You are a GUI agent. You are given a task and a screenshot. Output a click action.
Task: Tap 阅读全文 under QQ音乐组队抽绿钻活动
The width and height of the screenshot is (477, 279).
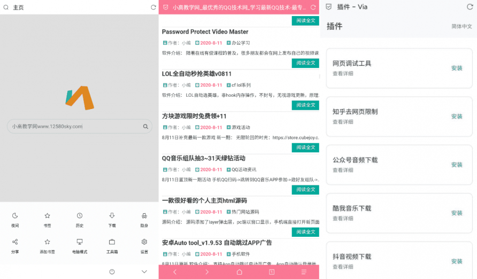point(305,190)
